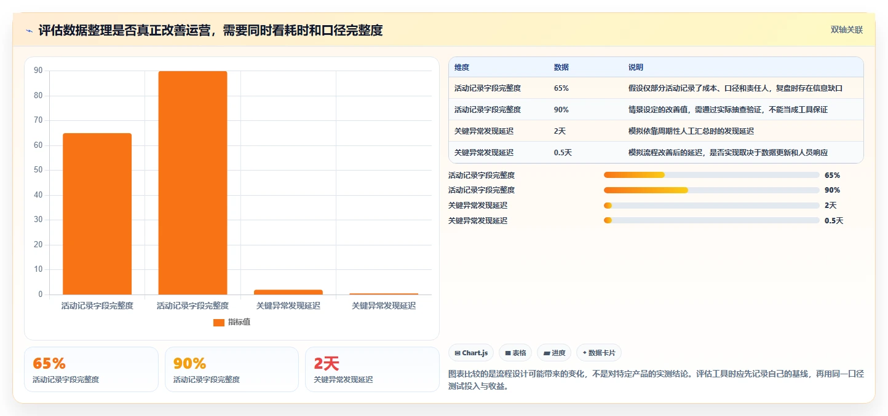888x416 pixels.
Task: Click the 65% progress bar
Action: (x=712, y=175)
